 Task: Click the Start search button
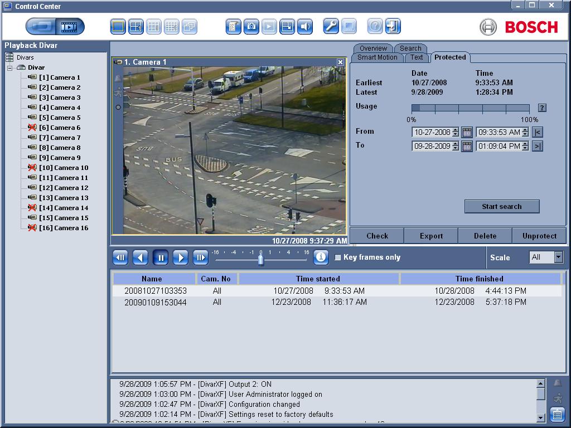(x=502, y=206)
